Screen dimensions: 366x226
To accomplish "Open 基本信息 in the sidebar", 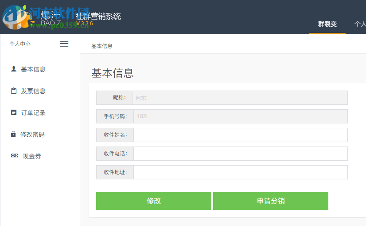I will click(x=33, y=69).
